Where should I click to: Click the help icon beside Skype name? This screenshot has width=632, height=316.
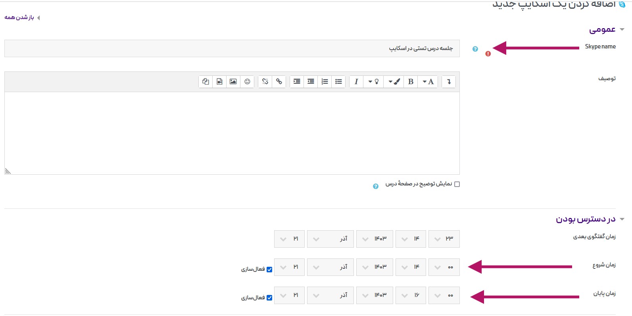[475, 49]
